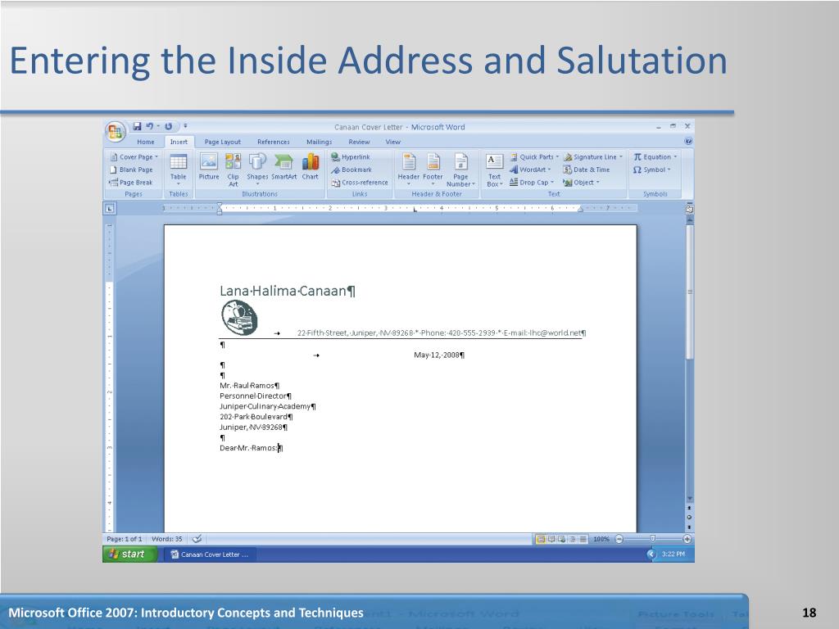This screenshot has width=839, height=629.
Task: Open the Header dropdown
Action: pyautogui.click(x=409, y=169)
